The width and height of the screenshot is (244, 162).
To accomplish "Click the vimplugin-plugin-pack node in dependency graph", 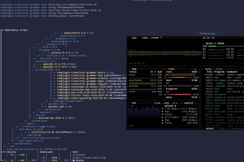I will point(68,101).
